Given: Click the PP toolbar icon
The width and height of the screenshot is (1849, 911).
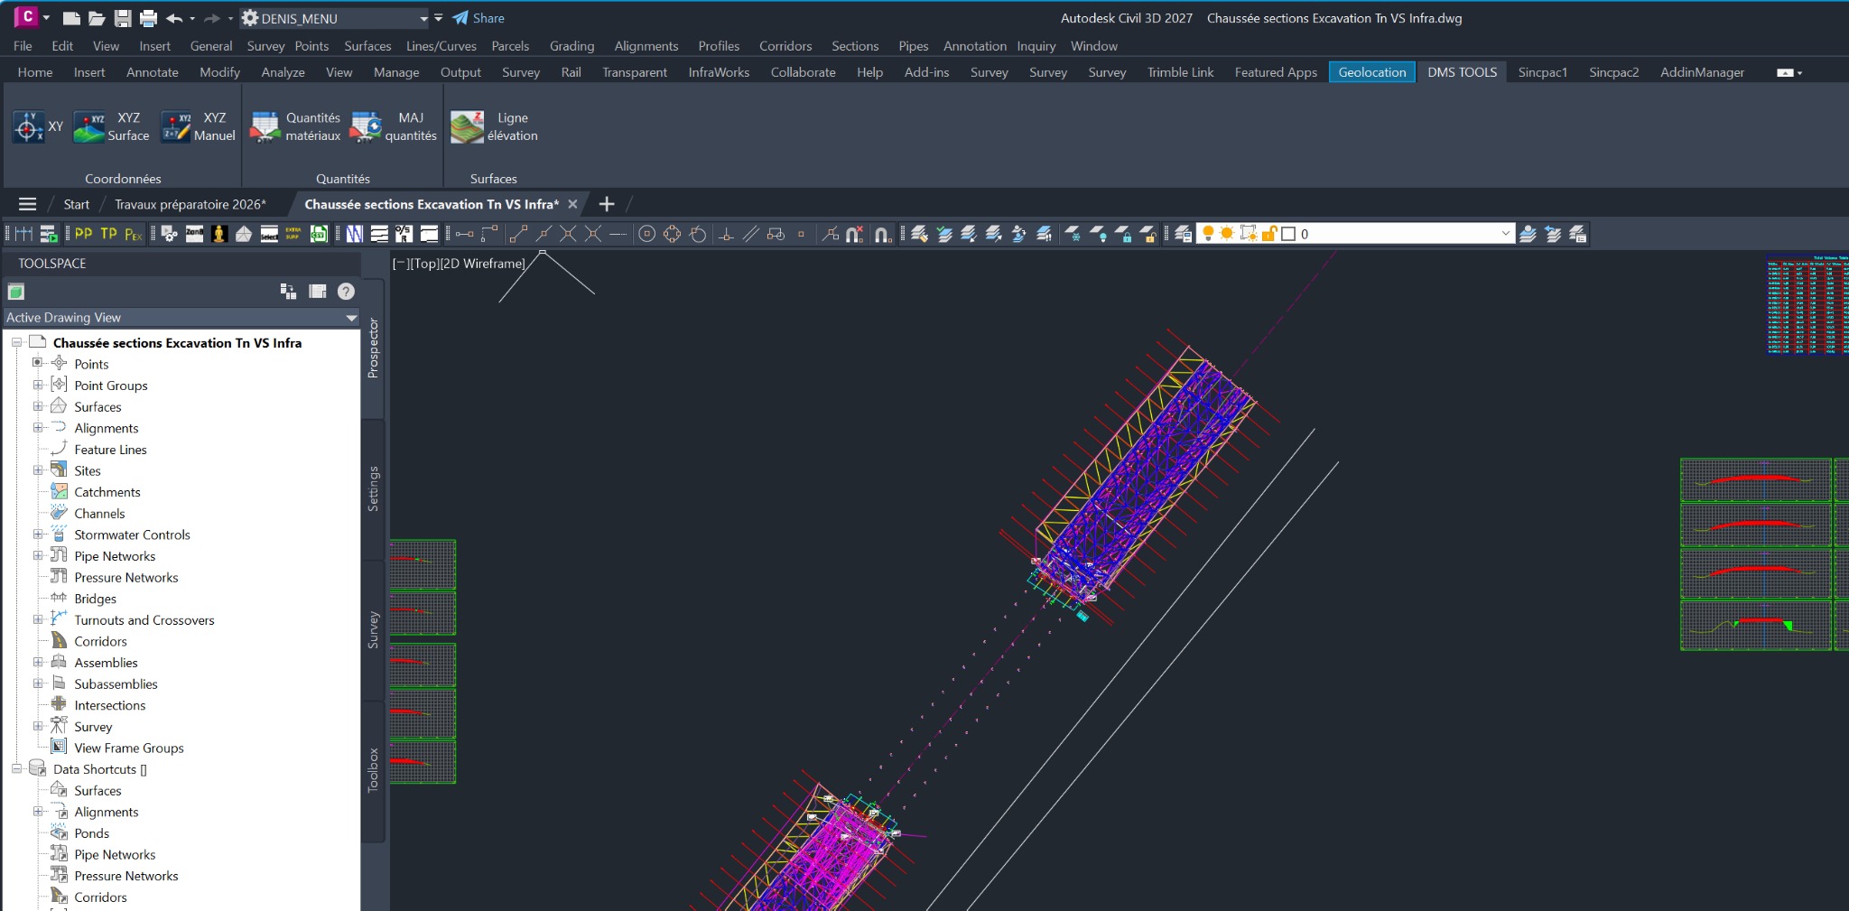Looking at the screenshot, I should pos(83,234).
